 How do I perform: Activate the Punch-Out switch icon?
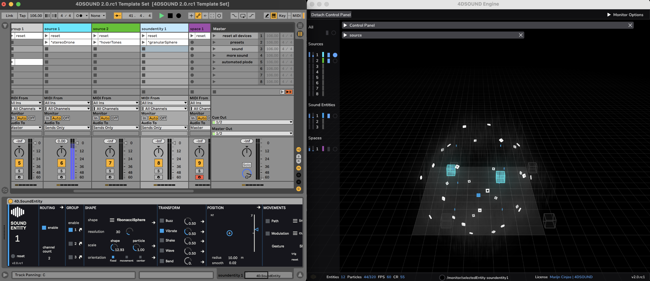[251, 16]
